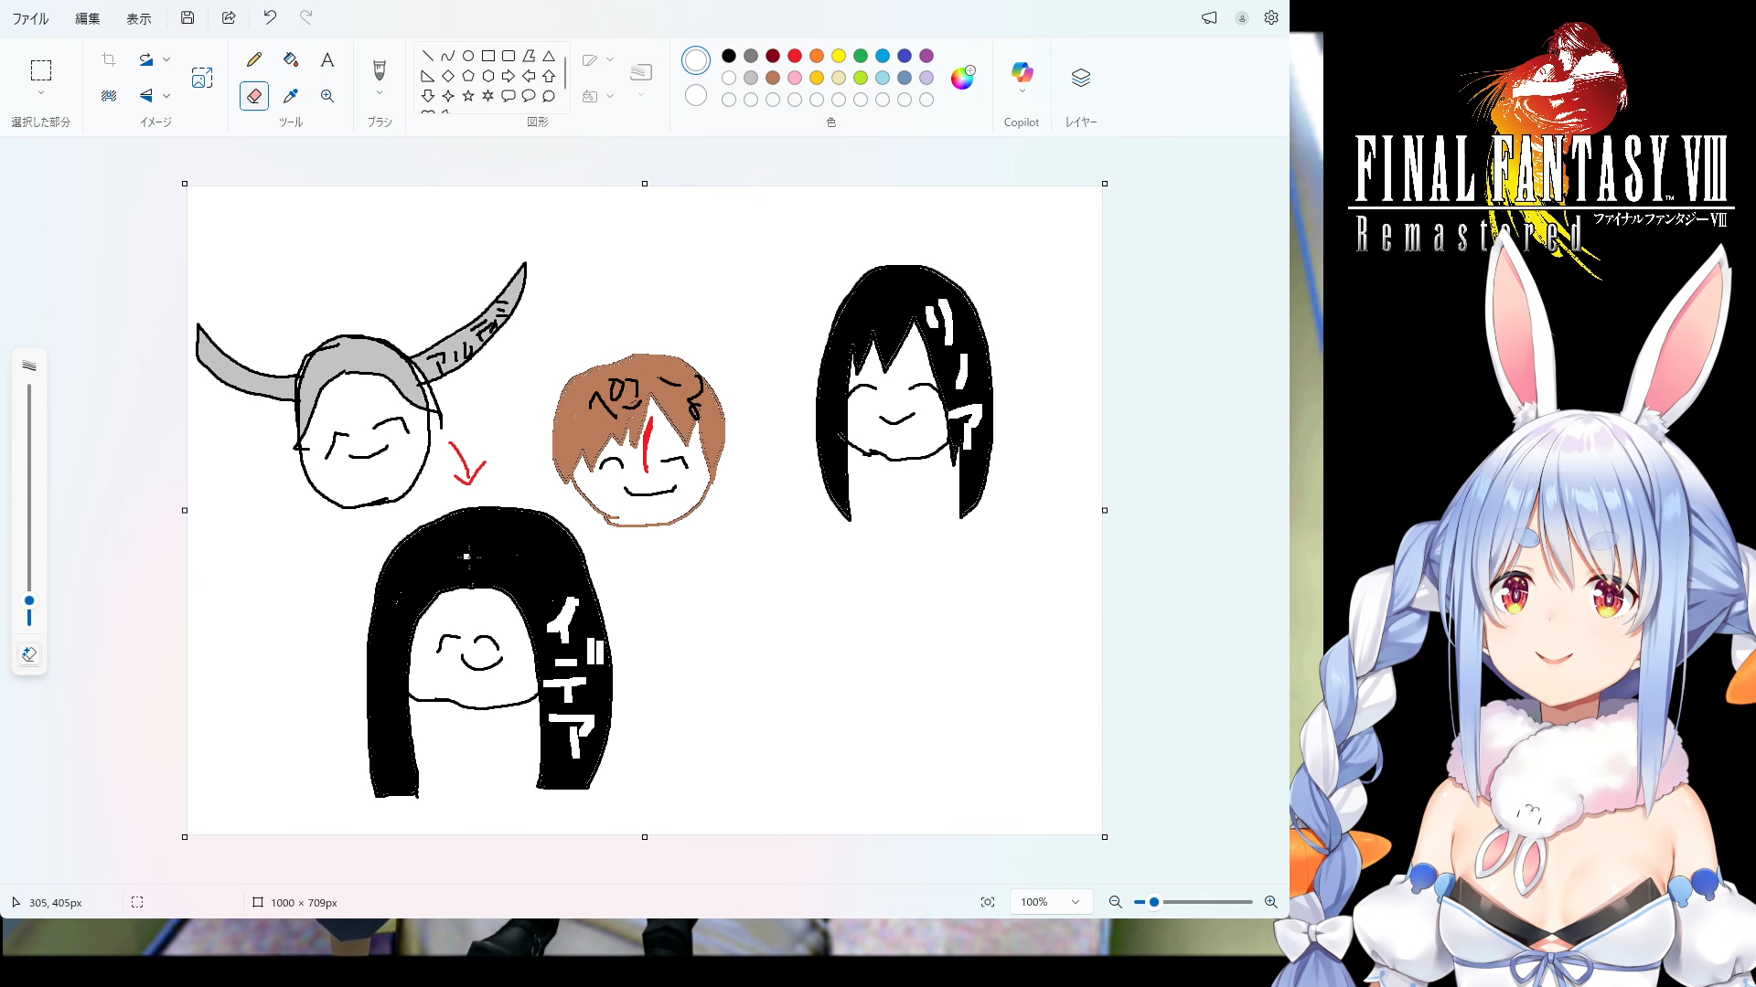Viewport: 1756px width, 987px height.
Task: Open the Edit colors wheel
Action: [x=962, y=78]
